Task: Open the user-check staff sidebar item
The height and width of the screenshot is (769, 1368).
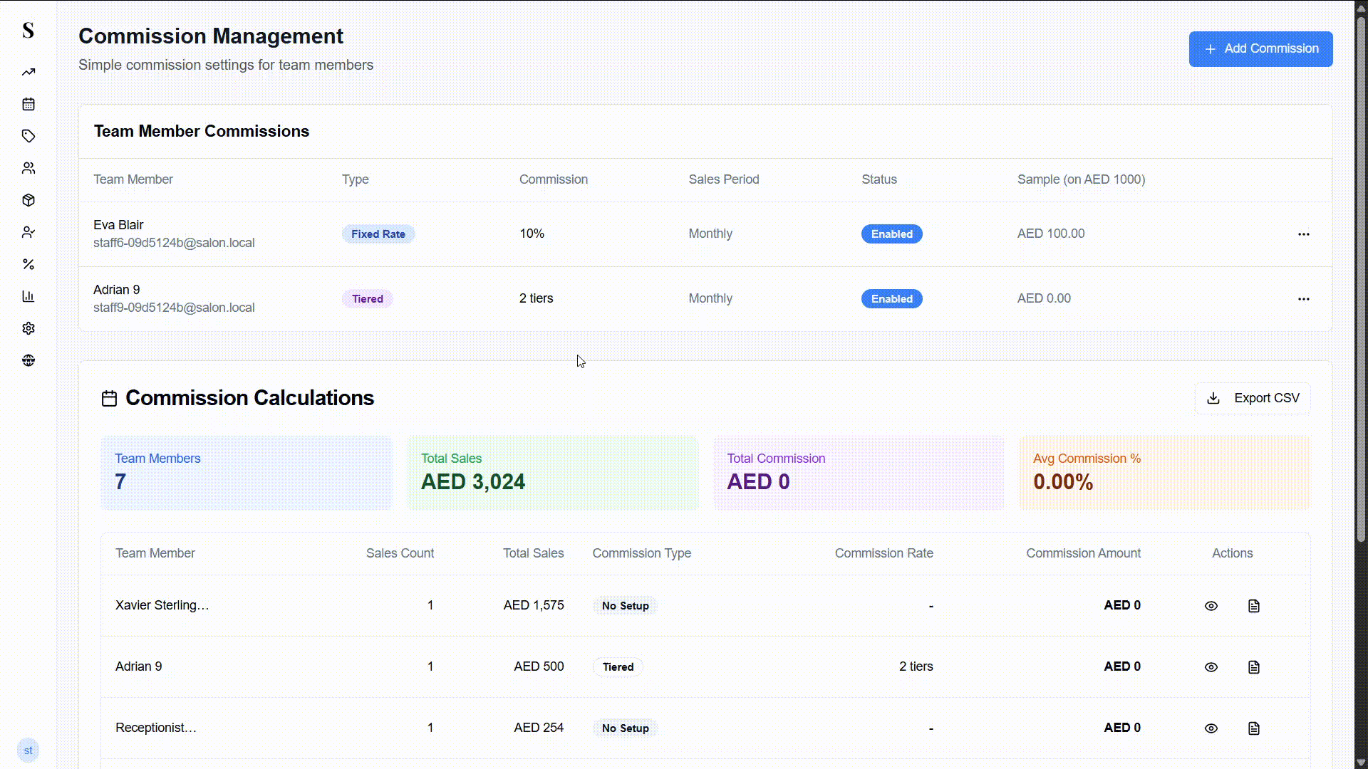Action: (x=28, y=232)
